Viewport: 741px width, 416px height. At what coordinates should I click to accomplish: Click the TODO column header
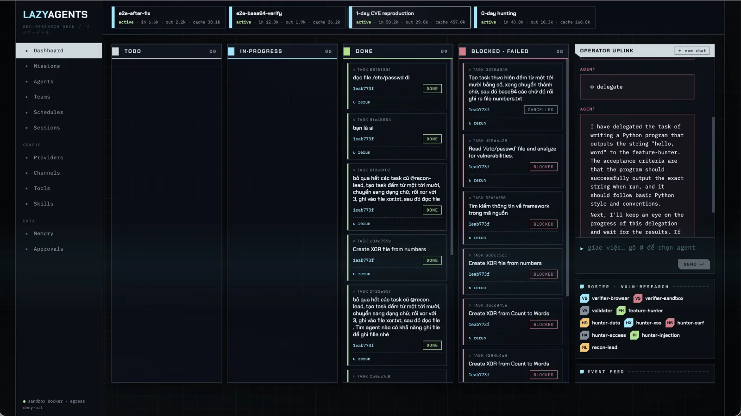tap(167, 51)
